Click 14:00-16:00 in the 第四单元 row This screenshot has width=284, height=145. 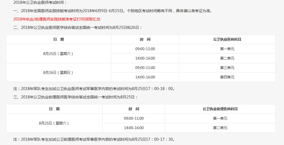pyautogui.click(x=145, y=77)
